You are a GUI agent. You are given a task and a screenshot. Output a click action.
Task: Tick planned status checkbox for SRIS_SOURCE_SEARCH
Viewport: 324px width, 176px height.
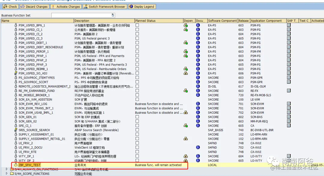click(x=137, y=130)
